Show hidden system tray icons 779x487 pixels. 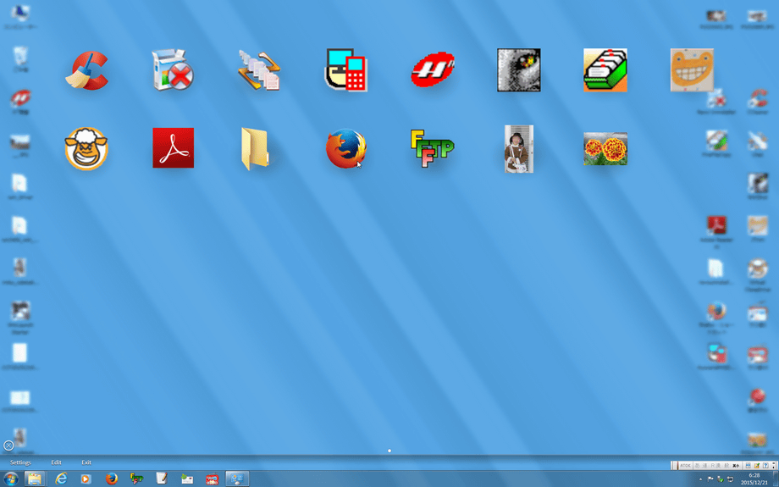click(700, 479)
